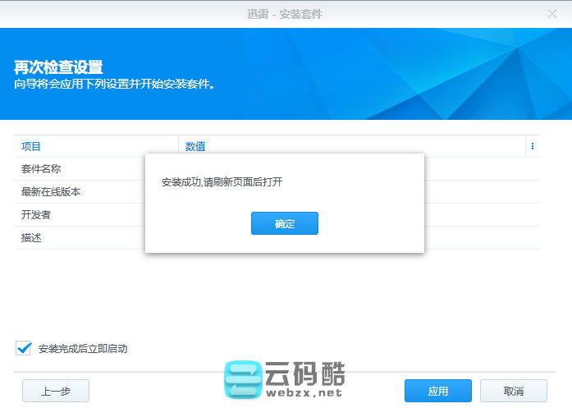Click the 项目 column header
This screenshot has height=408, width=572.
tap(31, 146)
